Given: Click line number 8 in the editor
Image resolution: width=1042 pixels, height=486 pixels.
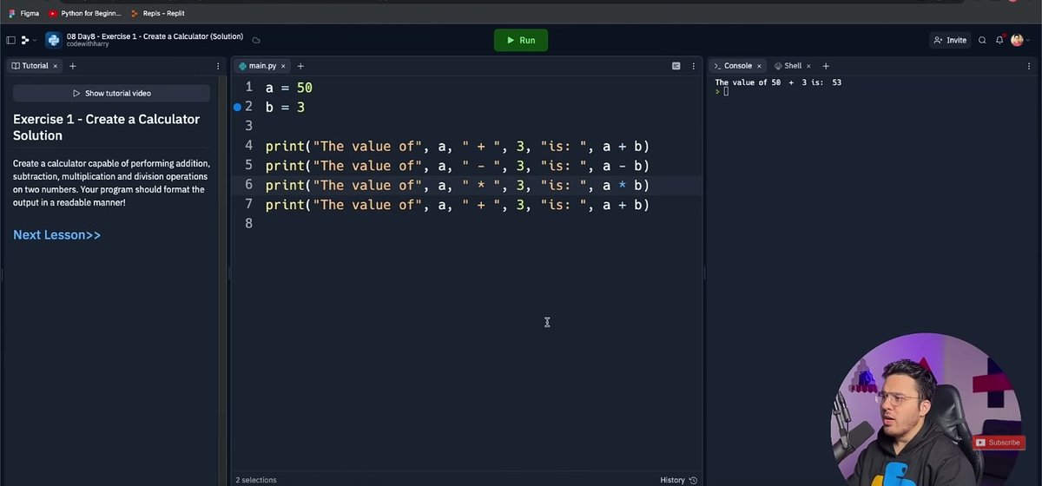Looking at the screenshot, I should pyautogui.click(x=249, y=224).
